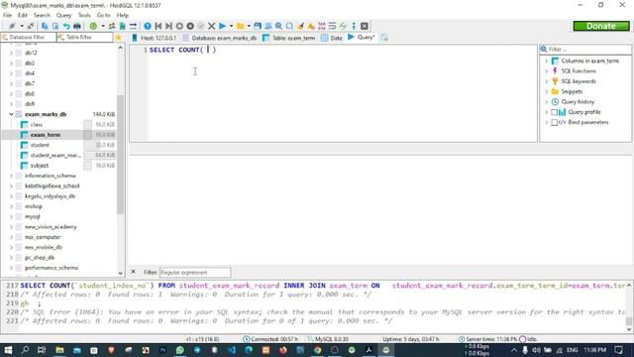Click the Print icon
The image size is (634, 357).
[77, 26]
